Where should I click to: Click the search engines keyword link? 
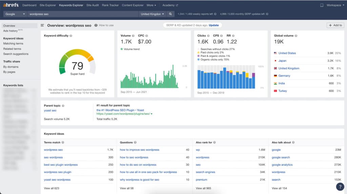205,172
